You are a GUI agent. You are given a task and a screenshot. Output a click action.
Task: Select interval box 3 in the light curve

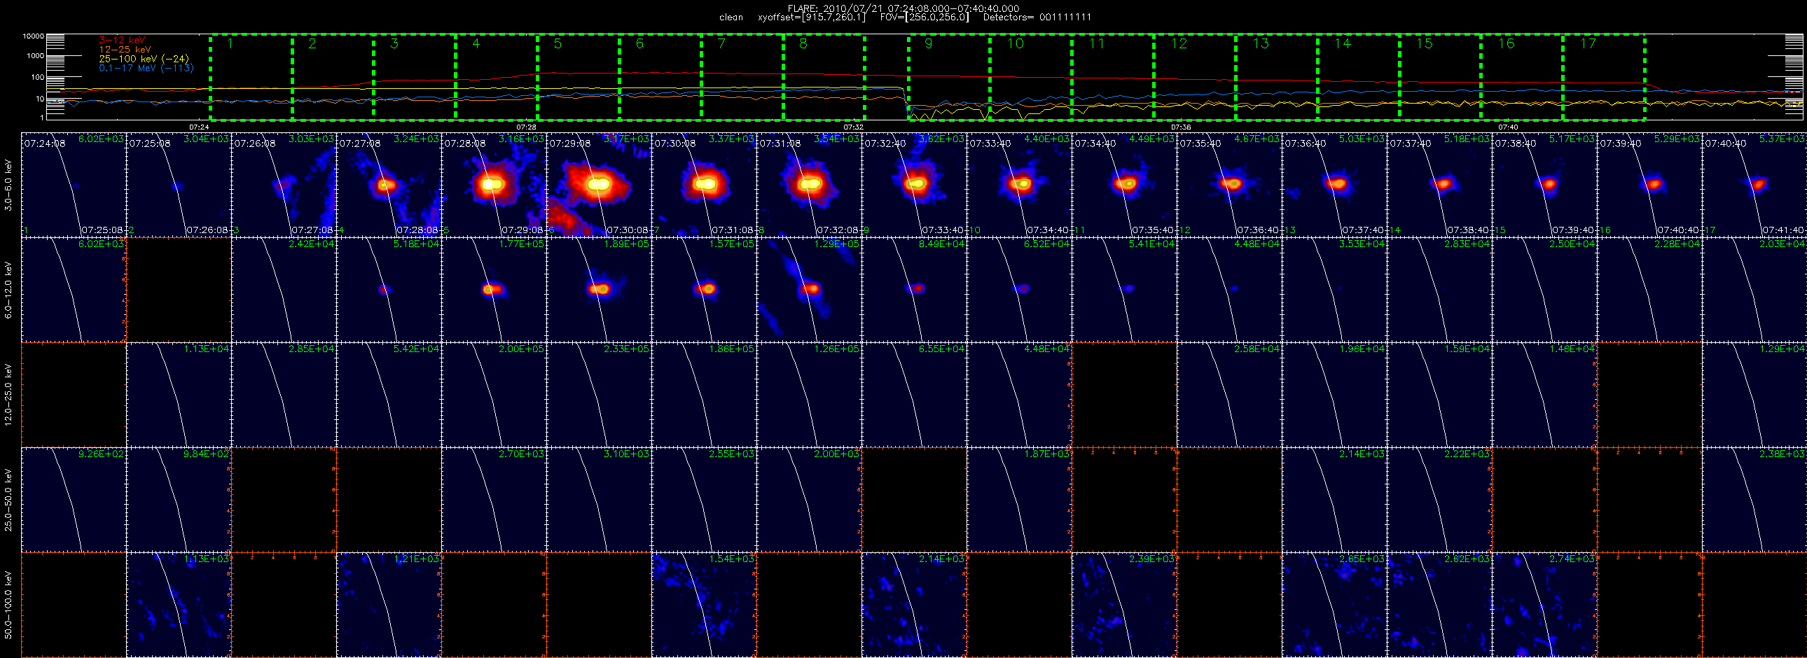click(415, 76)
